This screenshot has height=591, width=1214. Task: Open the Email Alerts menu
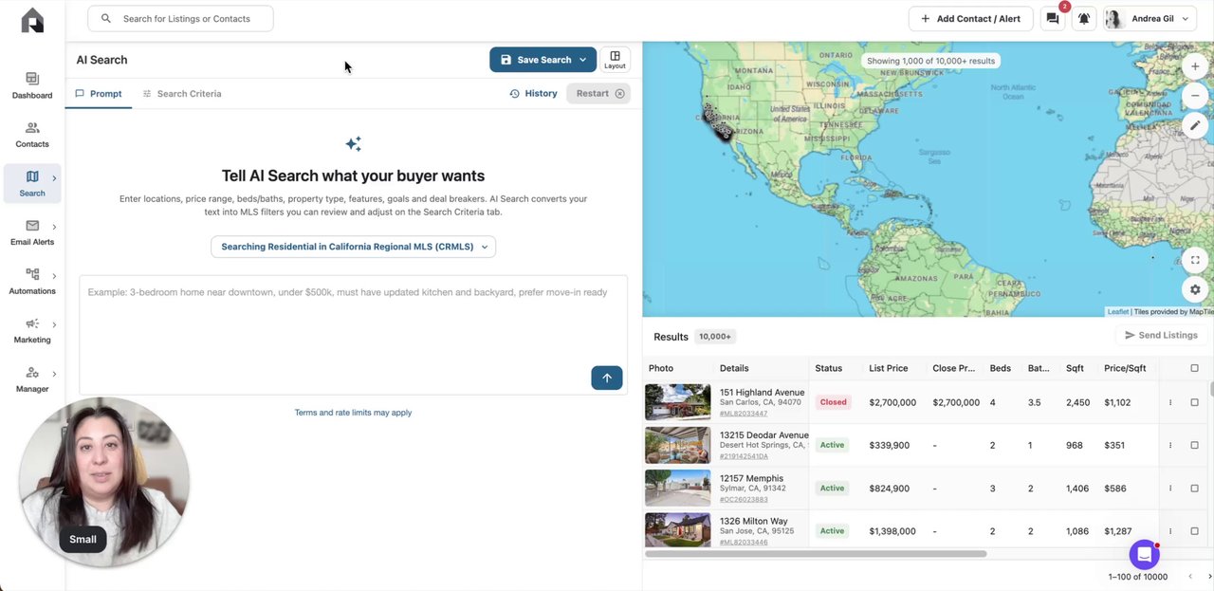click(x=32, y=231)
